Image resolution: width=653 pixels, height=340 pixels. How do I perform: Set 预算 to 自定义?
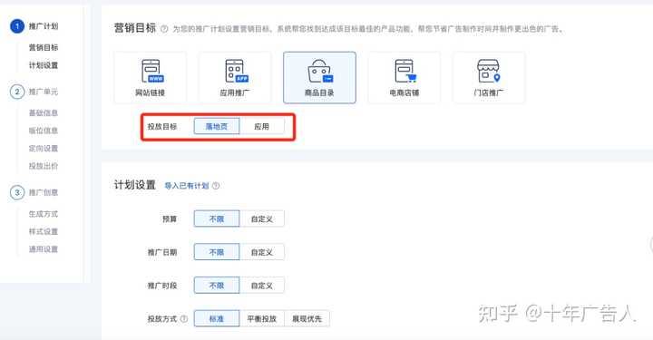point(262,219)
